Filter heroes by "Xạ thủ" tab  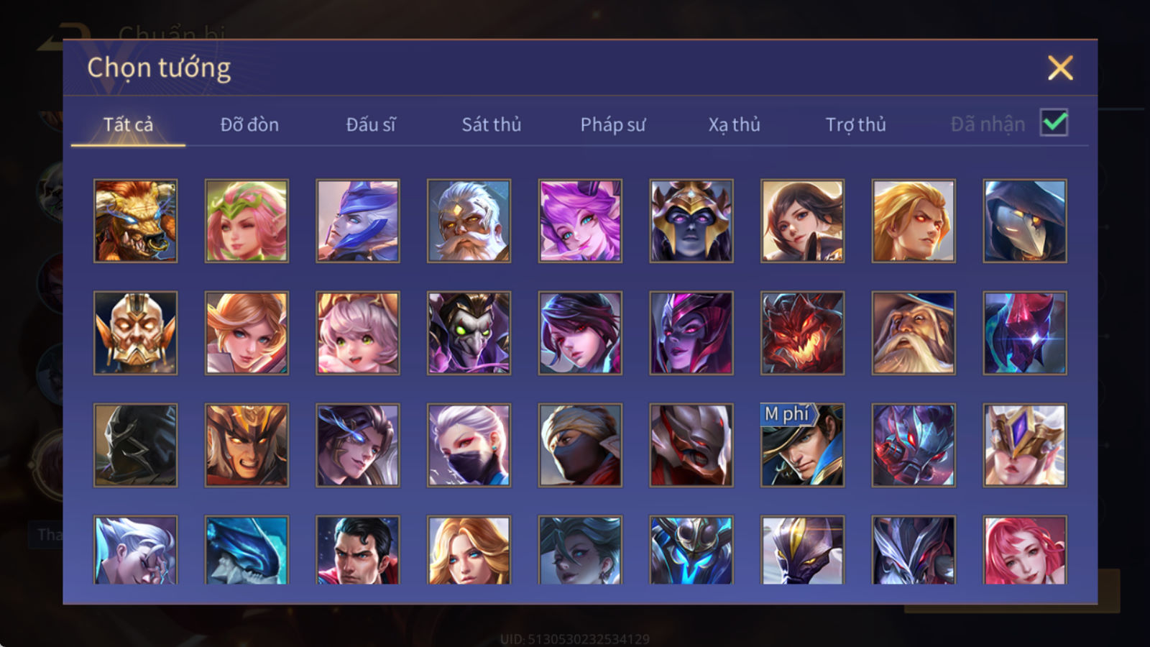[734, 124]
